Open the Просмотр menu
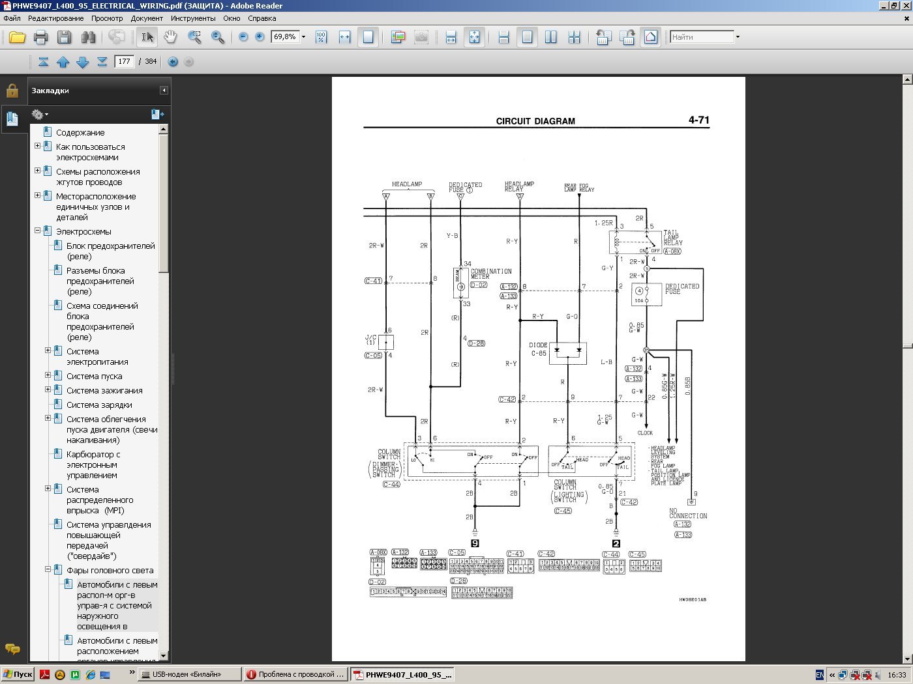Image resolution: width=913 pixels, height=684 pixels. point(107,18)
